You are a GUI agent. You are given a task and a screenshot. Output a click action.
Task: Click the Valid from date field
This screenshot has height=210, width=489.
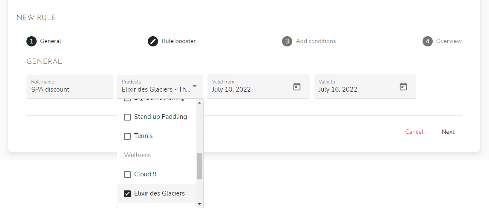pos(249,89)
